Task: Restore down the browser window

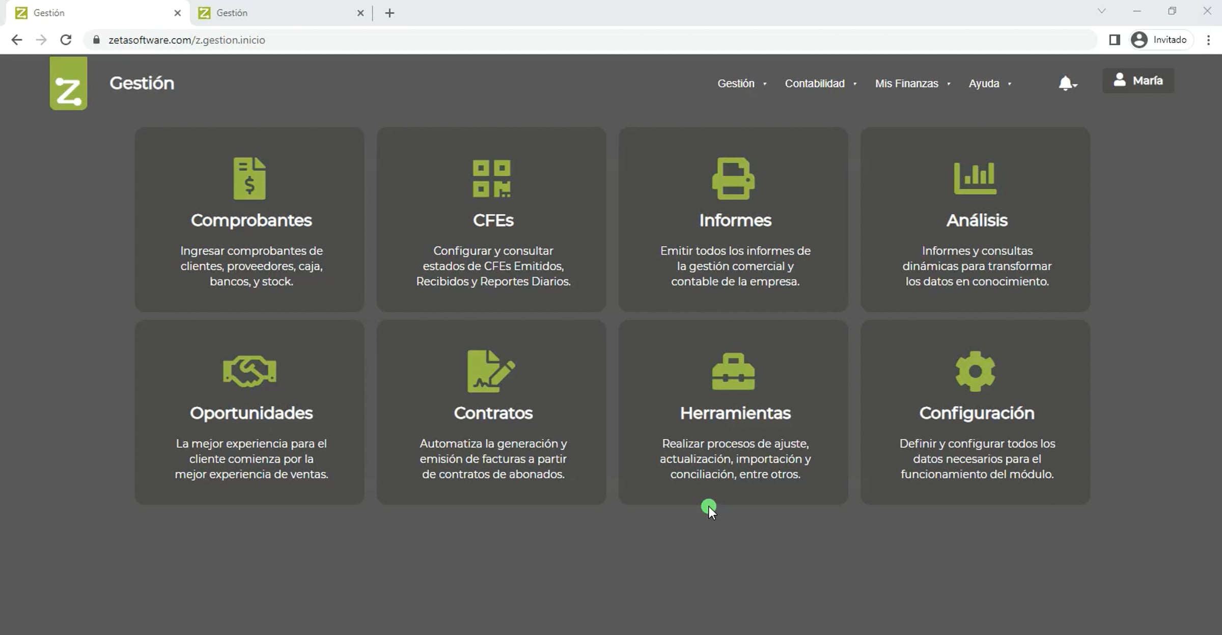Action: tap(1172, 11)
